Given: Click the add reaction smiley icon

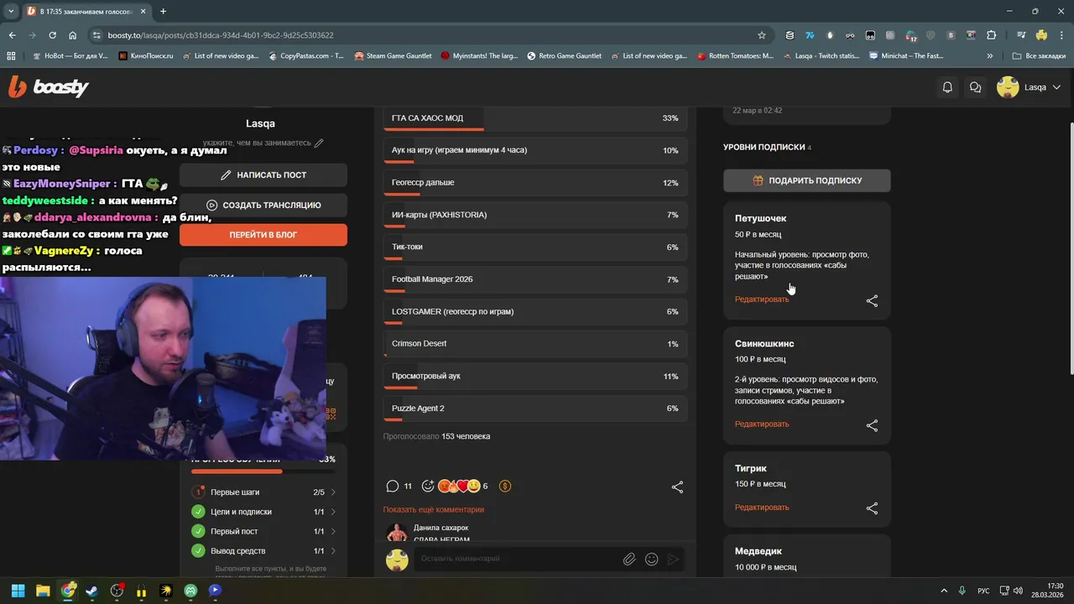Looking at the screenshot, I should 428,486.
